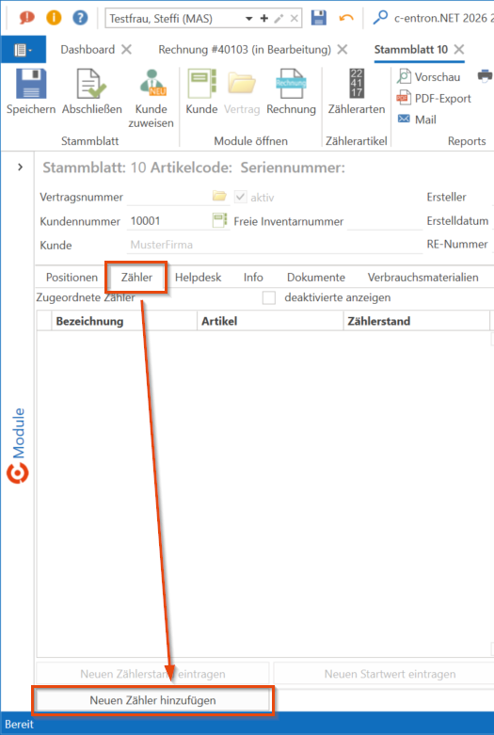Open search with the magnifier icon
The height and width of the screenshot is (735, 494).
[x=380, y=18]
